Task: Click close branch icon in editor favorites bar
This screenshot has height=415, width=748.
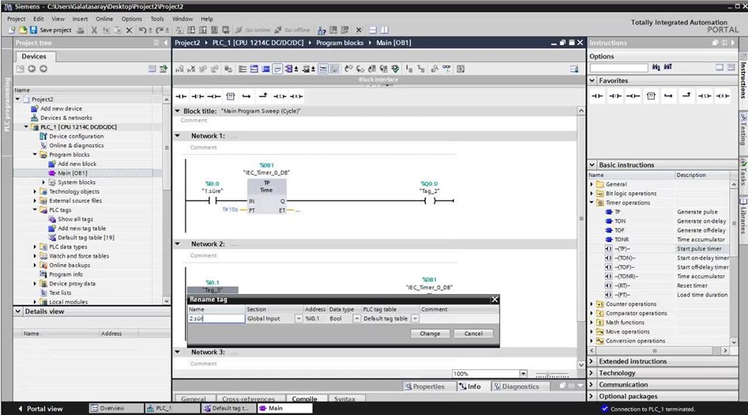Action: (x=263, y=96)
